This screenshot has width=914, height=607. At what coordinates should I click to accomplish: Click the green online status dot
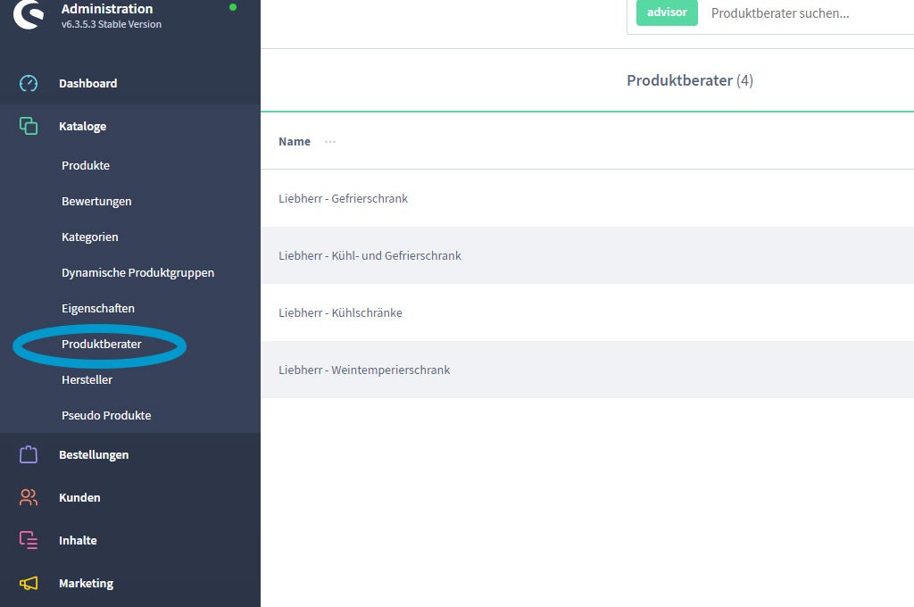coord(233,7)
